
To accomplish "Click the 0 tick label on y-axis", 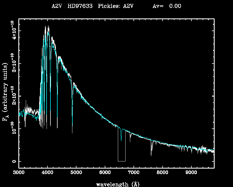I will coord(13,161).
